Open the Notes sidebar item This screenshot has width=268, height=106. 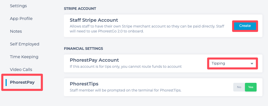16,31
